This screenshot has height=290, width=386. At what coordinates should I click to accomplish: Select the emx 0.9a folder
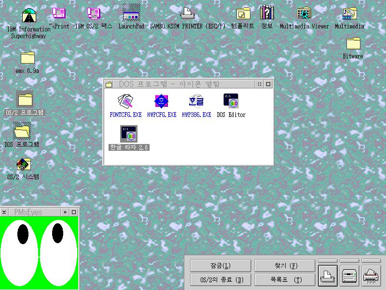(28, 58)
